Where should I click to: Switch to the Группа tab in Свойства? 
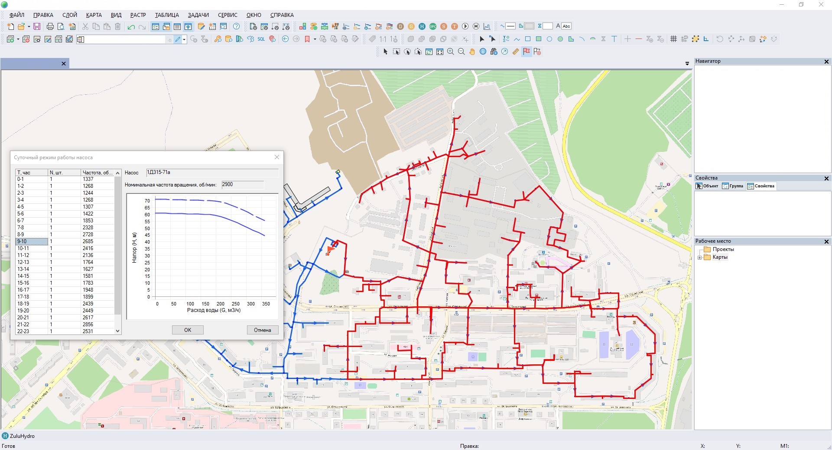click(733, 186)
